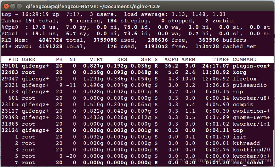This screenshot has width=275, height=167.
Task: Click the 1735728 cached Mem value
Action: [x=207, y=47]
